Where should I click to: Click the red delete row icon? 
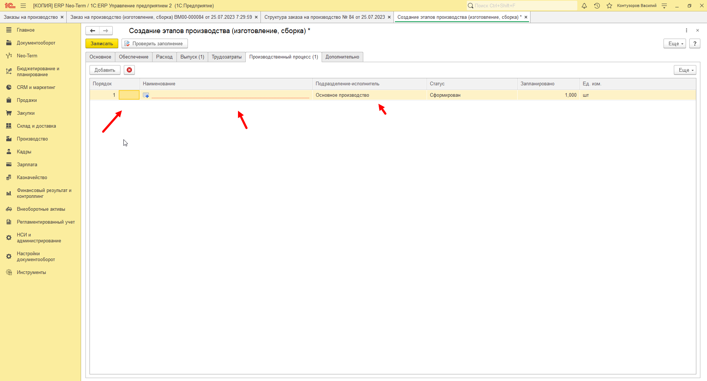(x=129, y=70)
